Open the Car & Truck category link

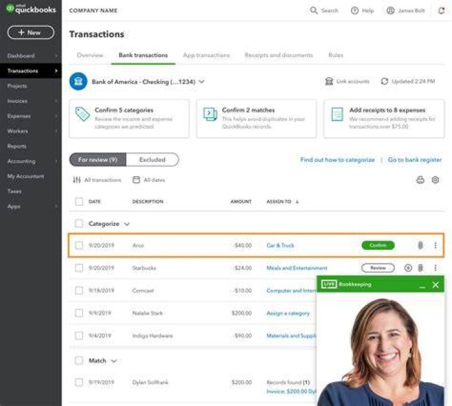pyautogui.click(x=280, y=245)
